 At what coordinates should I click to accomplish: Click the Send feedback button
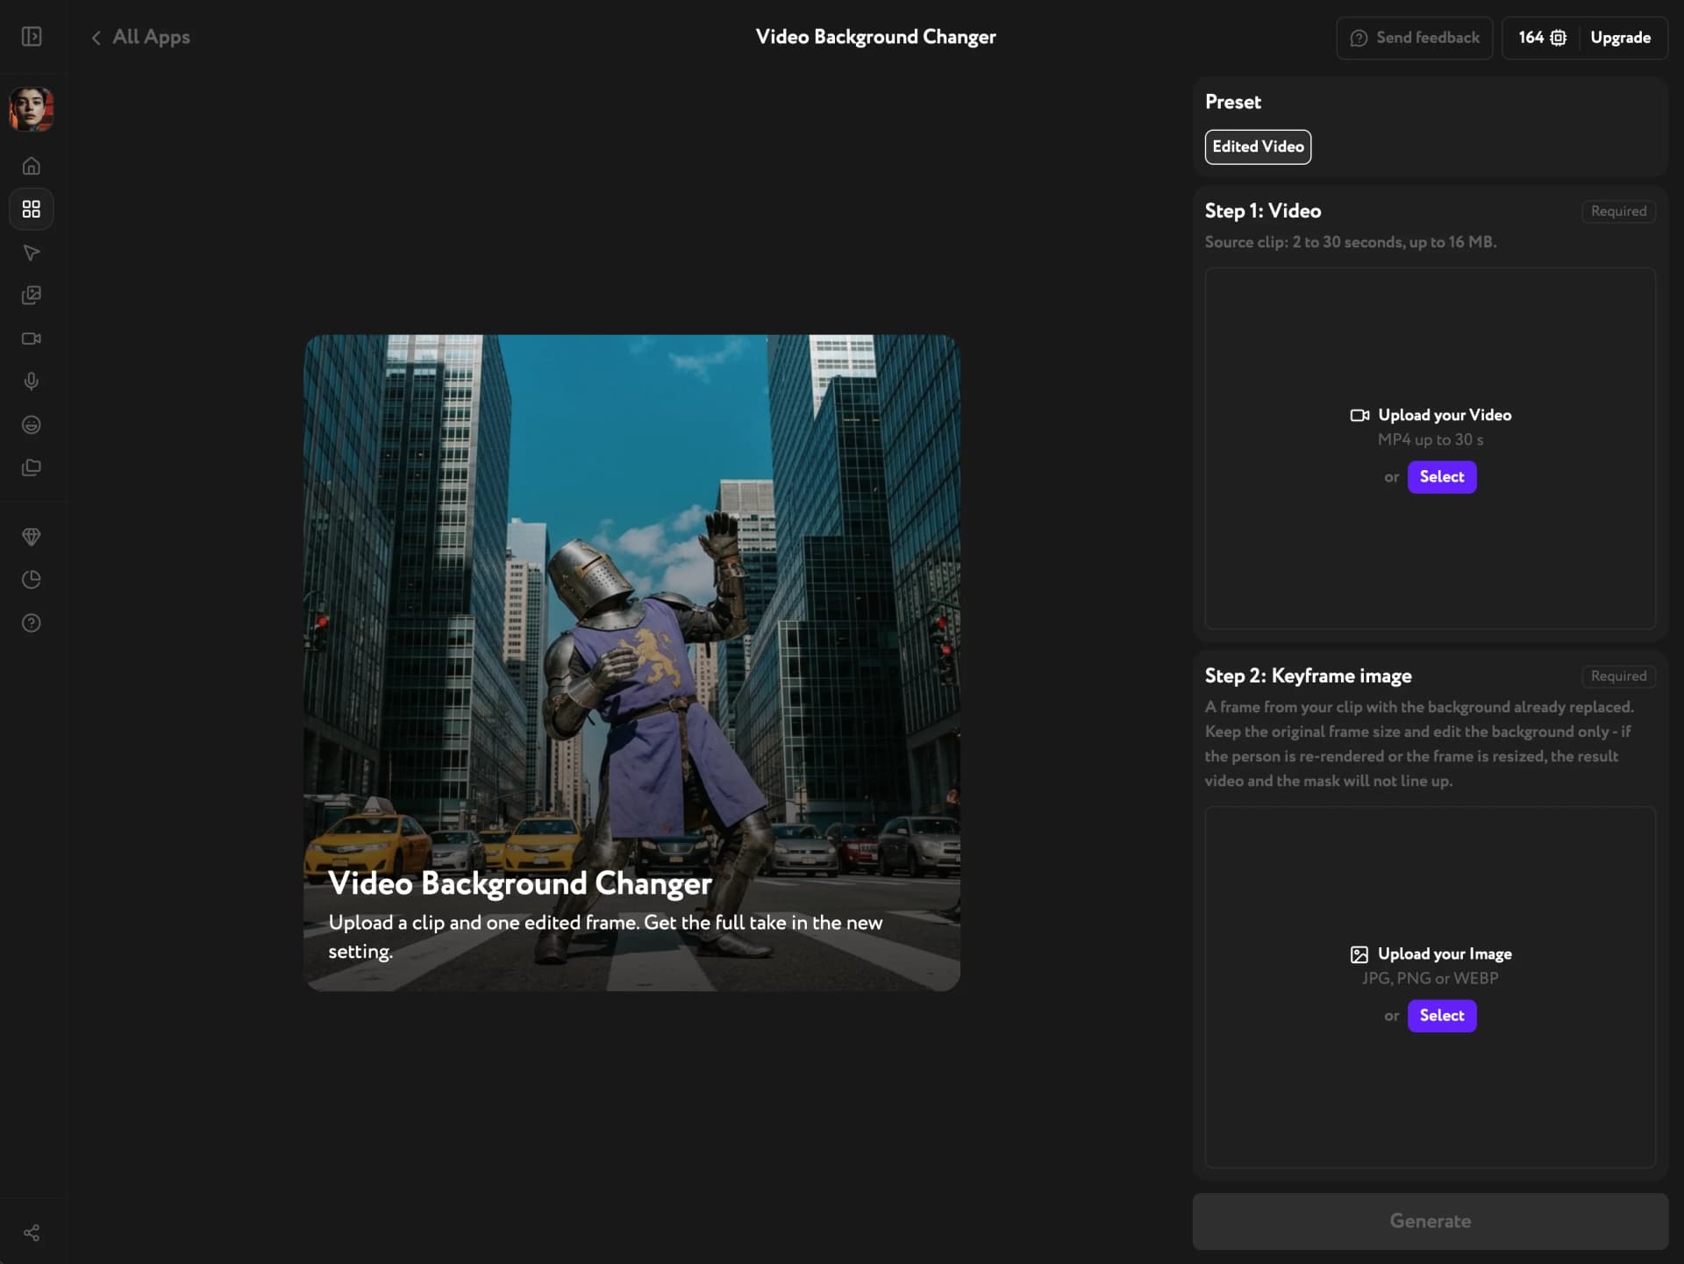pos(1414,38)
